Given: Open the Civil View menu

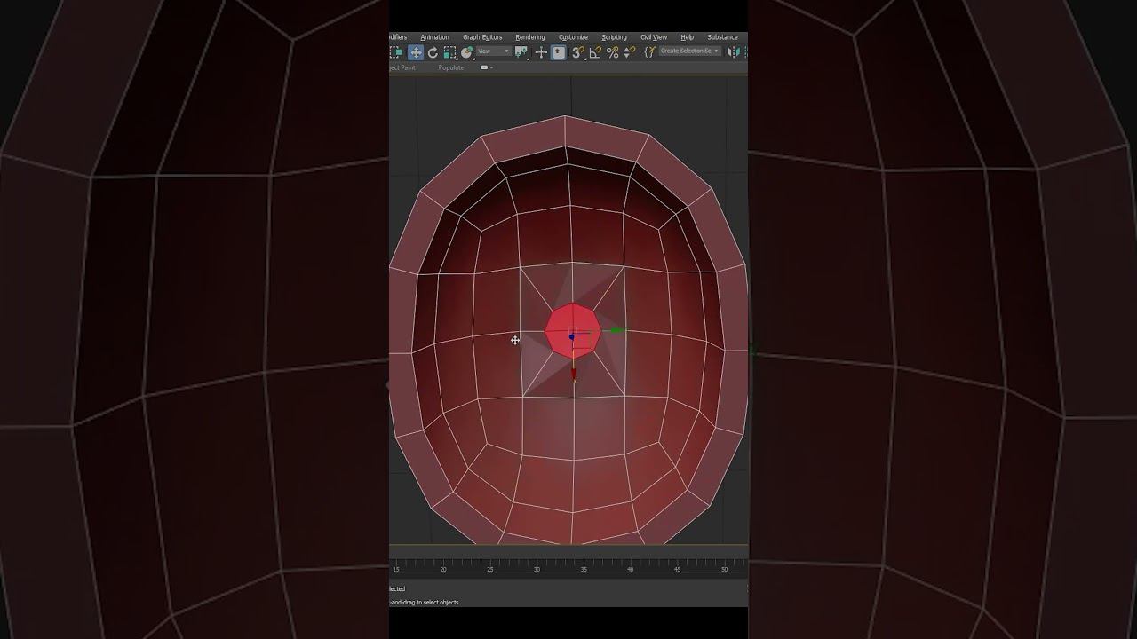Looking at the screenshot, I should point(654,37).
